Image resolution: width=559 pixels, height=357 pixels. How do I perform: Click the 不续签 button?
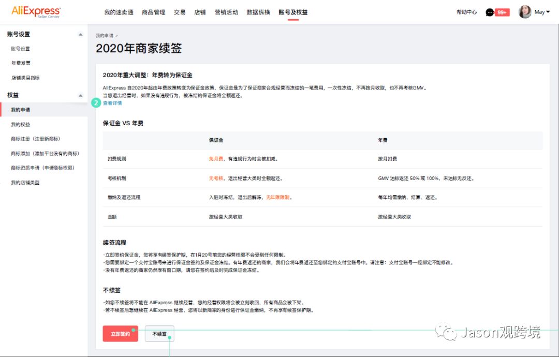point(159,334)
